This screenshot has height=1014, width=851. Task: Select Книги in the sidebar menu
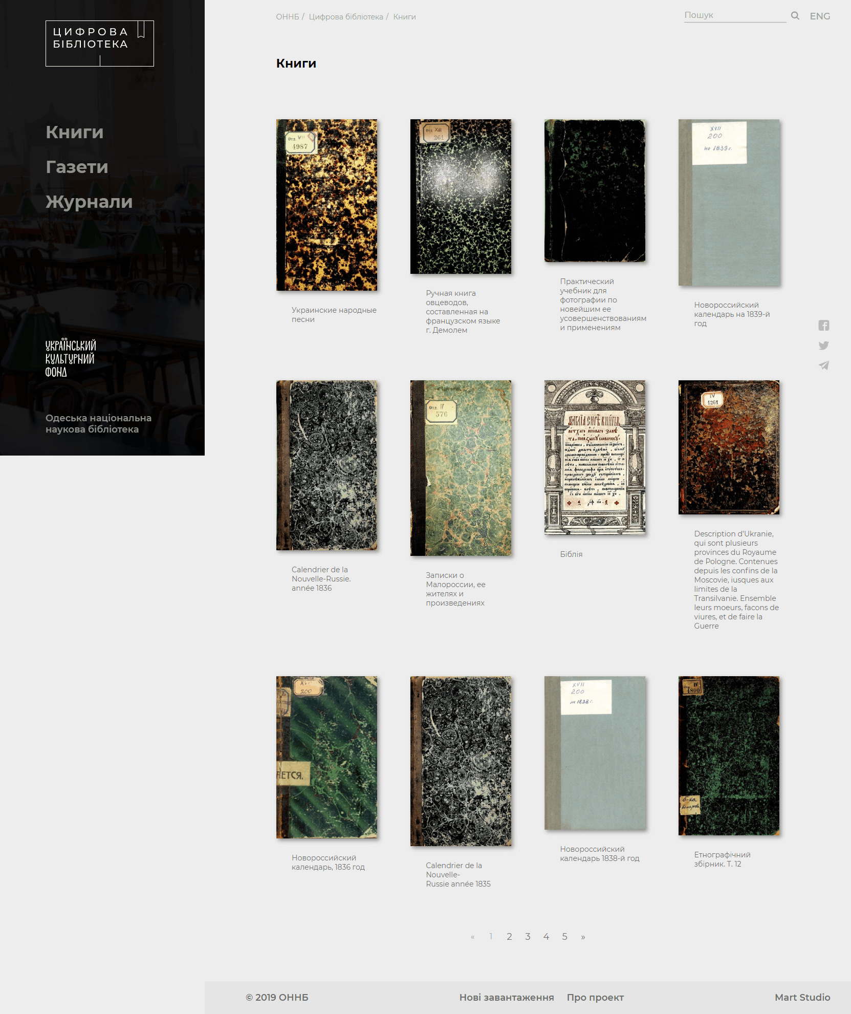75,132
